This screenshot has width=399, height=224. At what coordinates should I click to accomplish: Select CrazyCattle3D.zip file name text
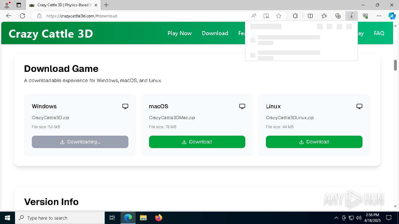[50, 118]
